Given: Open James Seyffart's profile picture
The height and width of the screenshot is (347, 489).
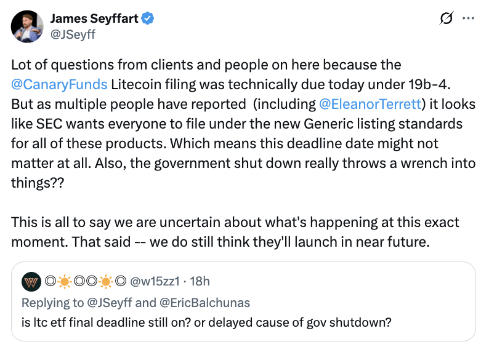Looking at the screenshot, I should 28,27.
